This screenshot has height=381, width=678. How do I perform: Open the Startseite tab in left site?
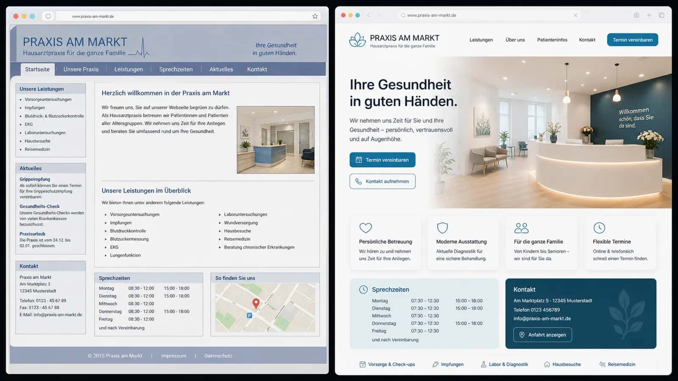pyautogui.click(x=37, y=69)
